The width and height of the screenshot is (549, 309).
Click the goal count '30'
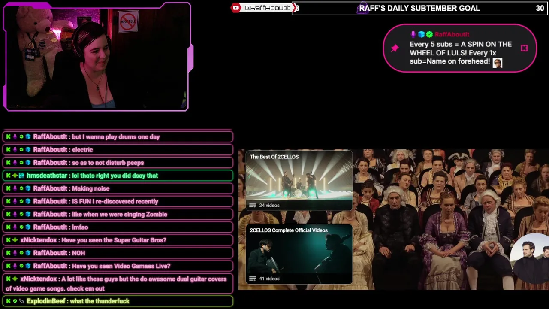[540, 8]
